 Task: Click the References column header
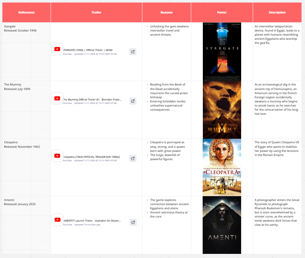pos(26,12)
